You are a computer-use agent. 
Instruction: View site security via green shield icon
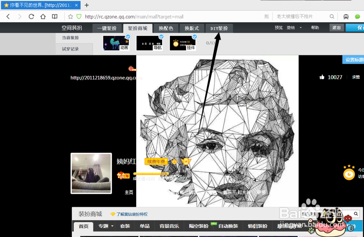pos(79,16)
